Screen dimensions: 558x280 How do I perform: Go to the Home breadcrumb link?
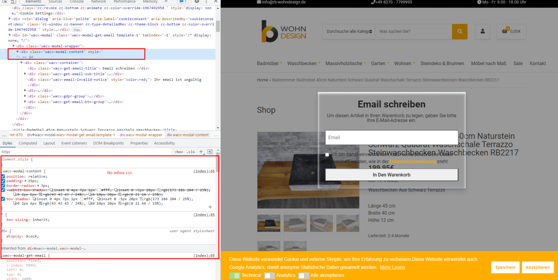coord(262,80)
